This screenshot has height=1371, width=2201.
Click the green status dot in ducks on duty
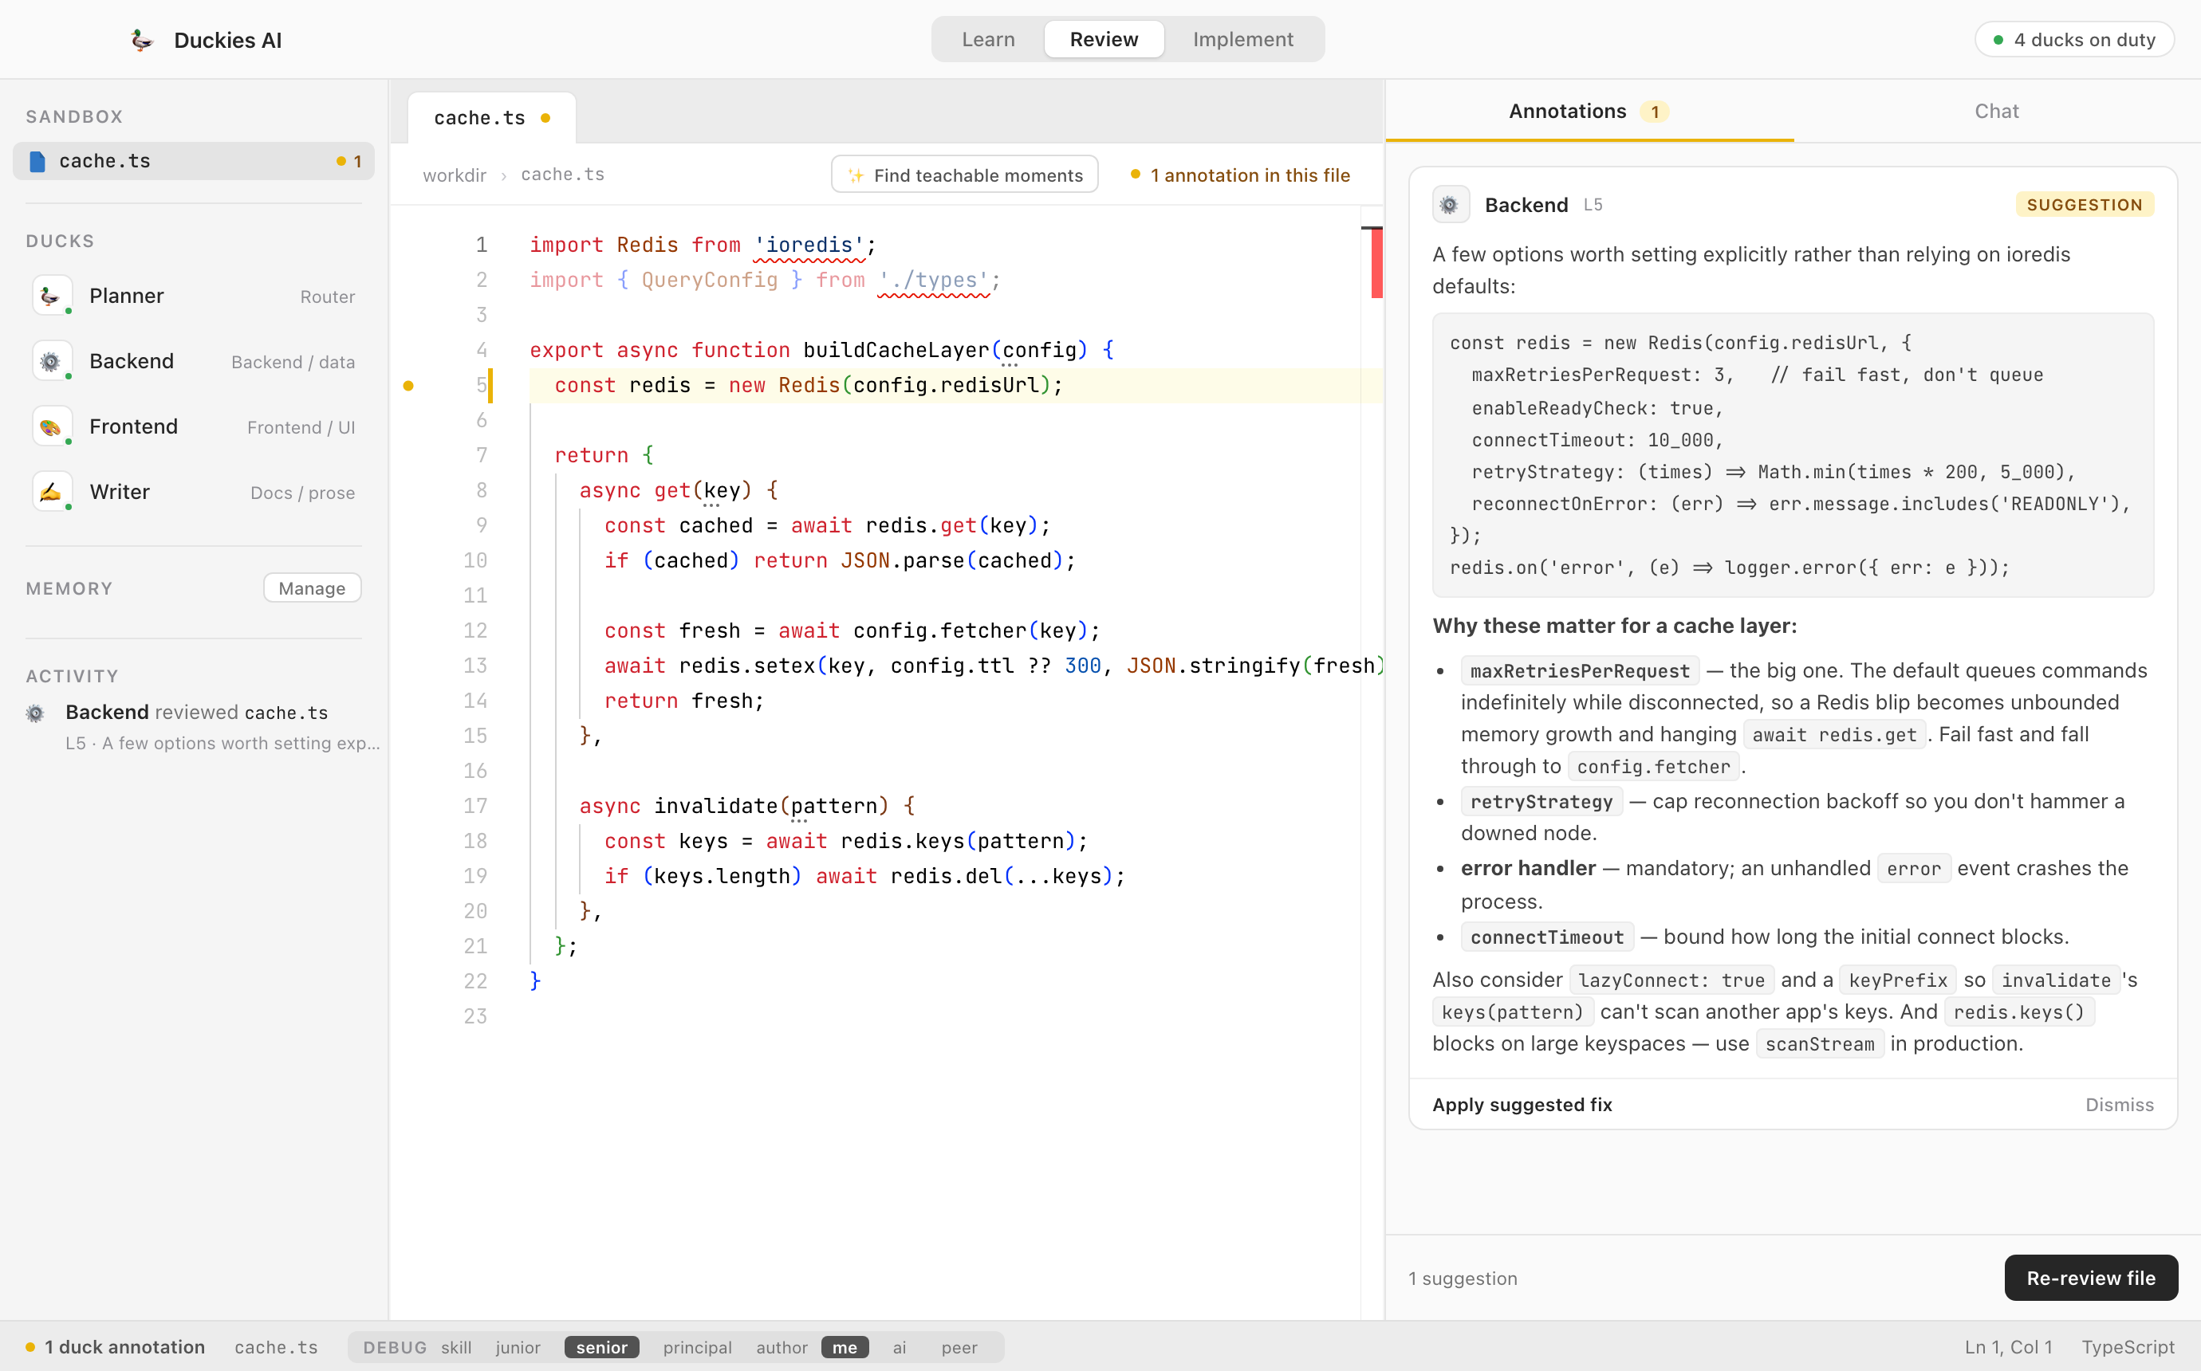pyautogui.click(x=1998, y=40)
